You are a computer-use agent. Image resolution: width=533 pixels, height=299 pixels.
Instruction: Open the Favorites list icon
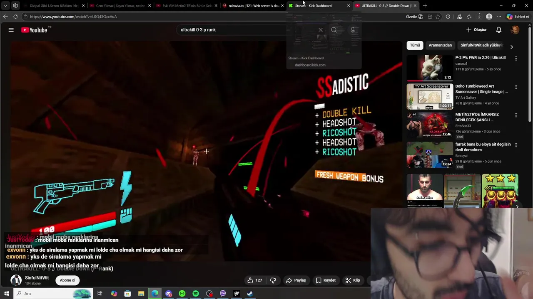tap(469, 17)
